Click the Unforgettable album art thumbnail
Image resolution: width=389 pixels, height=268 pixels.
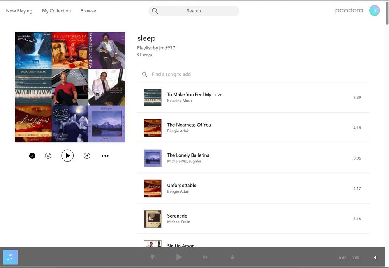[x=152, y=188]
